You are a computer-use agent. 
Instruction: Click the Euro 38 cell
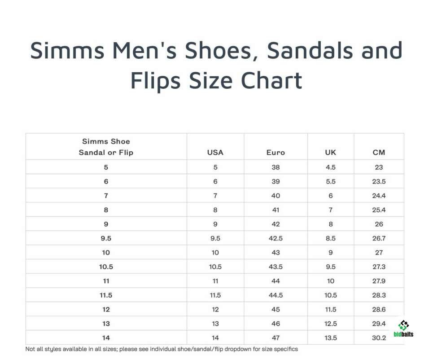tap(276, 167)
